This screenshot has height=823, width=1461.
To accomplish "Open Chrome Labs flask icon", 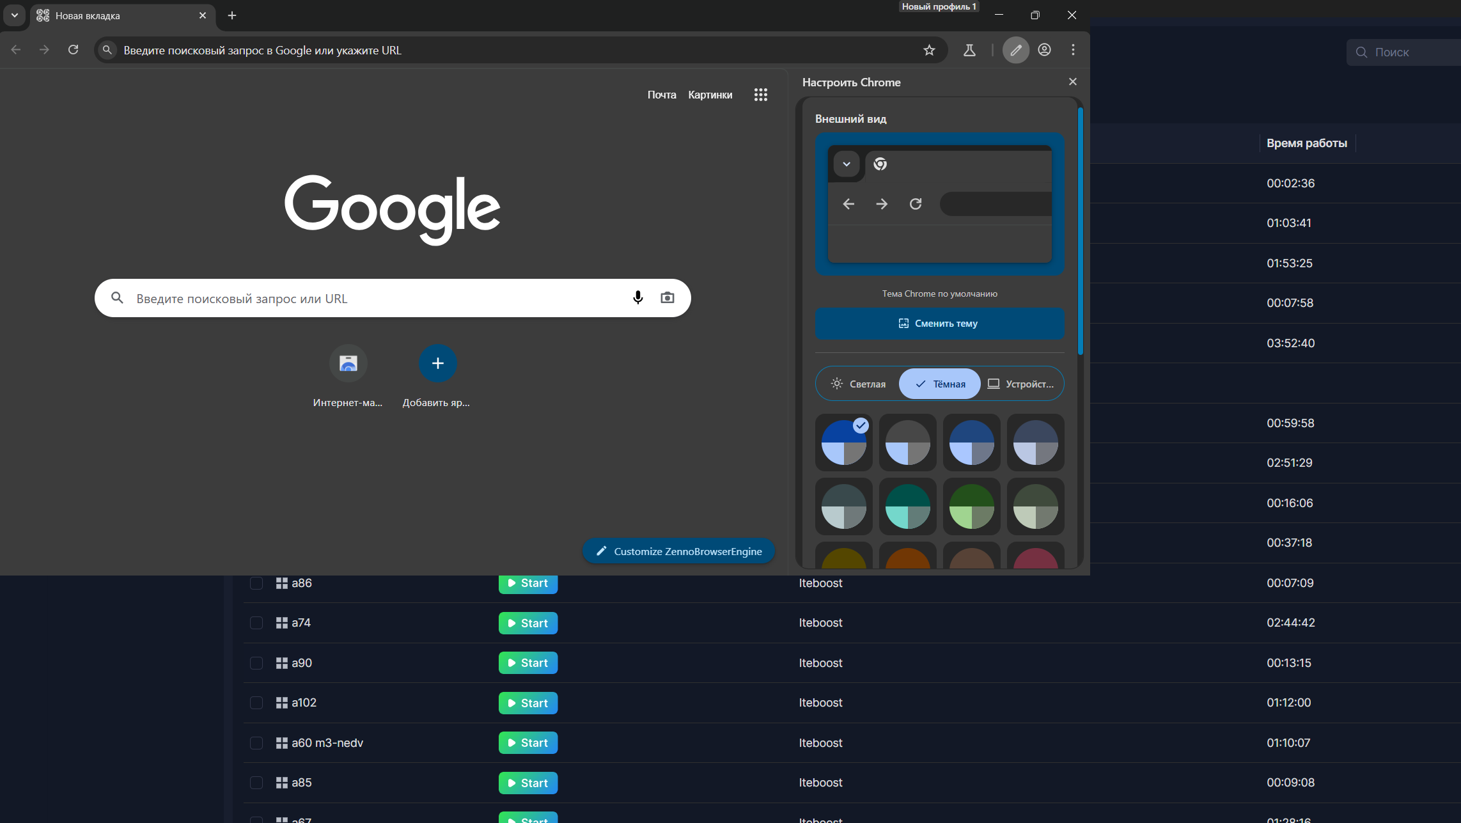I will [x=969, y=50].
